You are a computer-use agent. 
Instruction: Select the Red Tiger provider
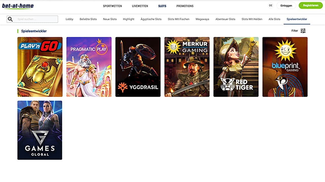[x=236, y=67]
